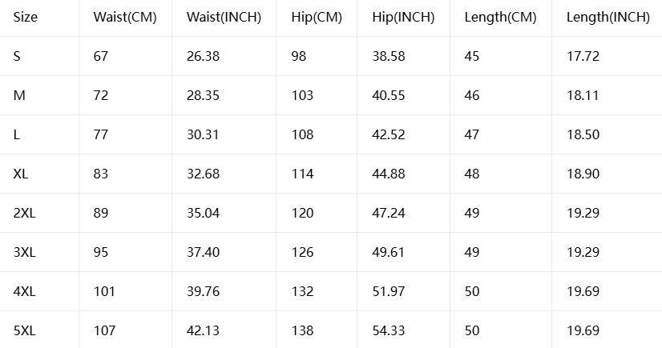Click waist value 101 for 4XL
Screen dimensions: 662x348
pos(104,291)
